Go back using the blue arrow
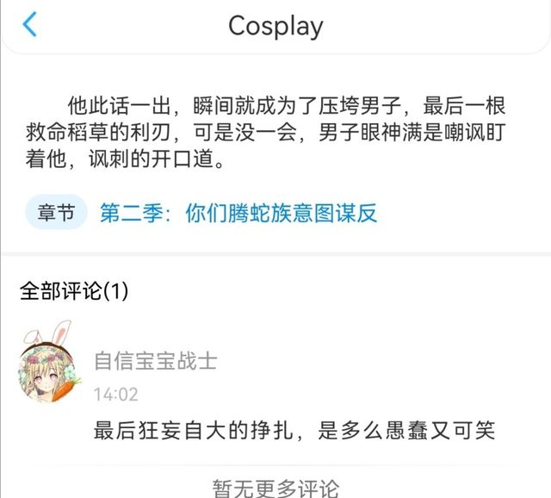The width and height of the screenshot is (551, 498). tap(29, 24)
